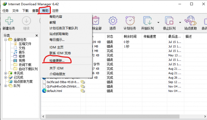
Task: Open the File (文件) menu
Action: pyautogui.click(x=16, y=11)
